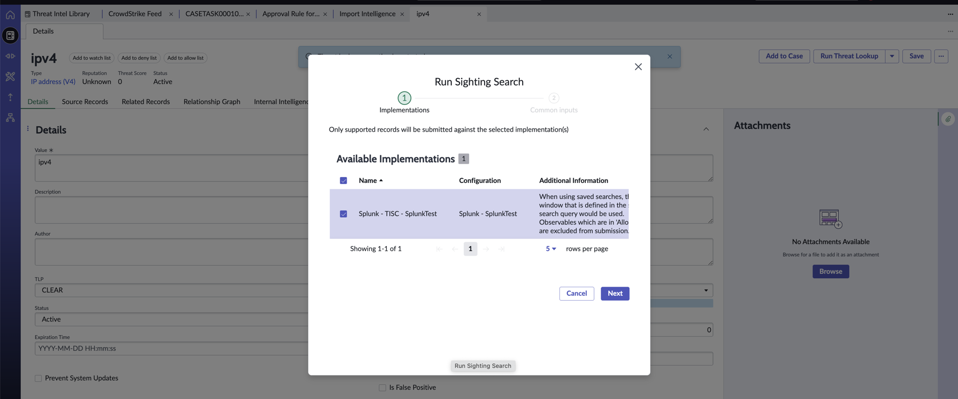Open the Related Records tab
The image size is (958, 399).
point(145,102)
